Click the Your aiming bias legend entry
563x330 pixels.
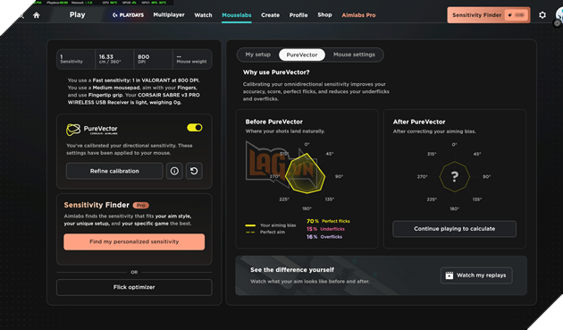271,225
